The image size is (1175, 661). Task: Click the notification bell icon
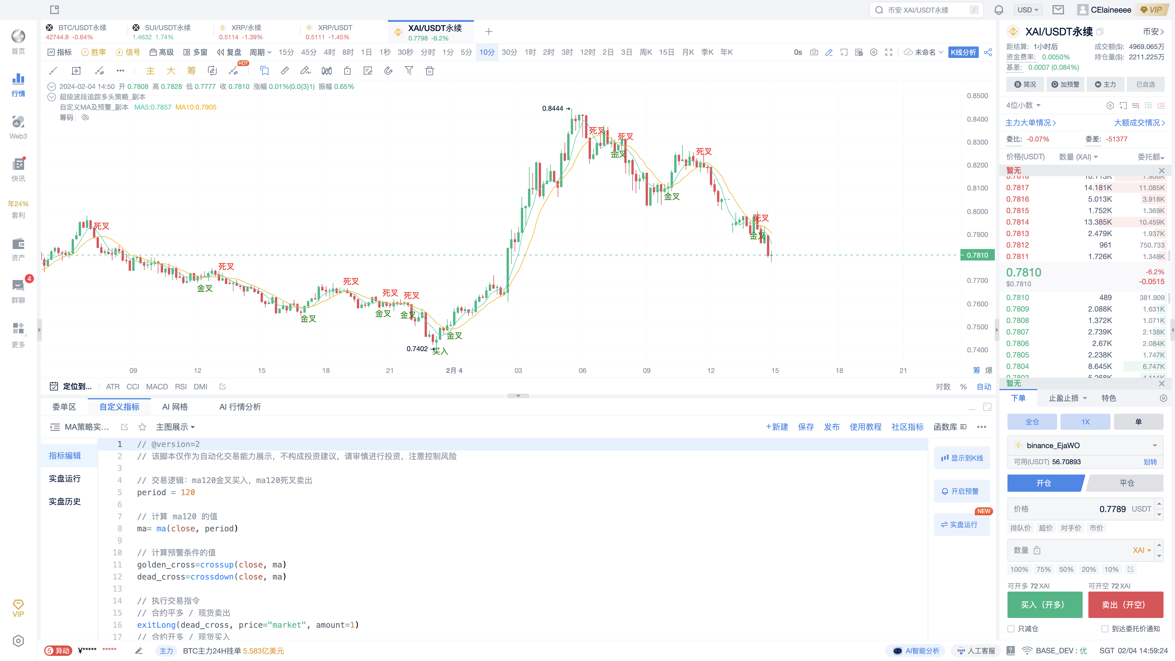point(999,10)
